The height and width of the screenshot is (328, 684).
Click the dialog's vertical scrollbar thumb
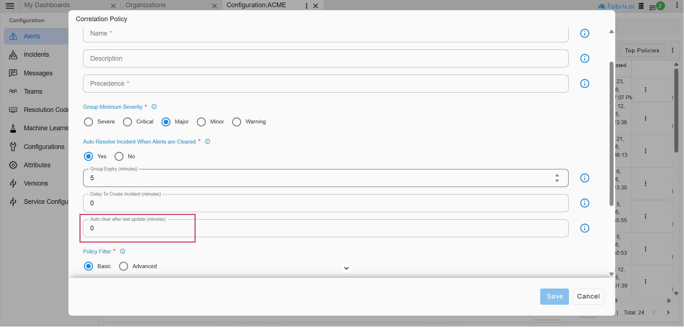[611, 133]
